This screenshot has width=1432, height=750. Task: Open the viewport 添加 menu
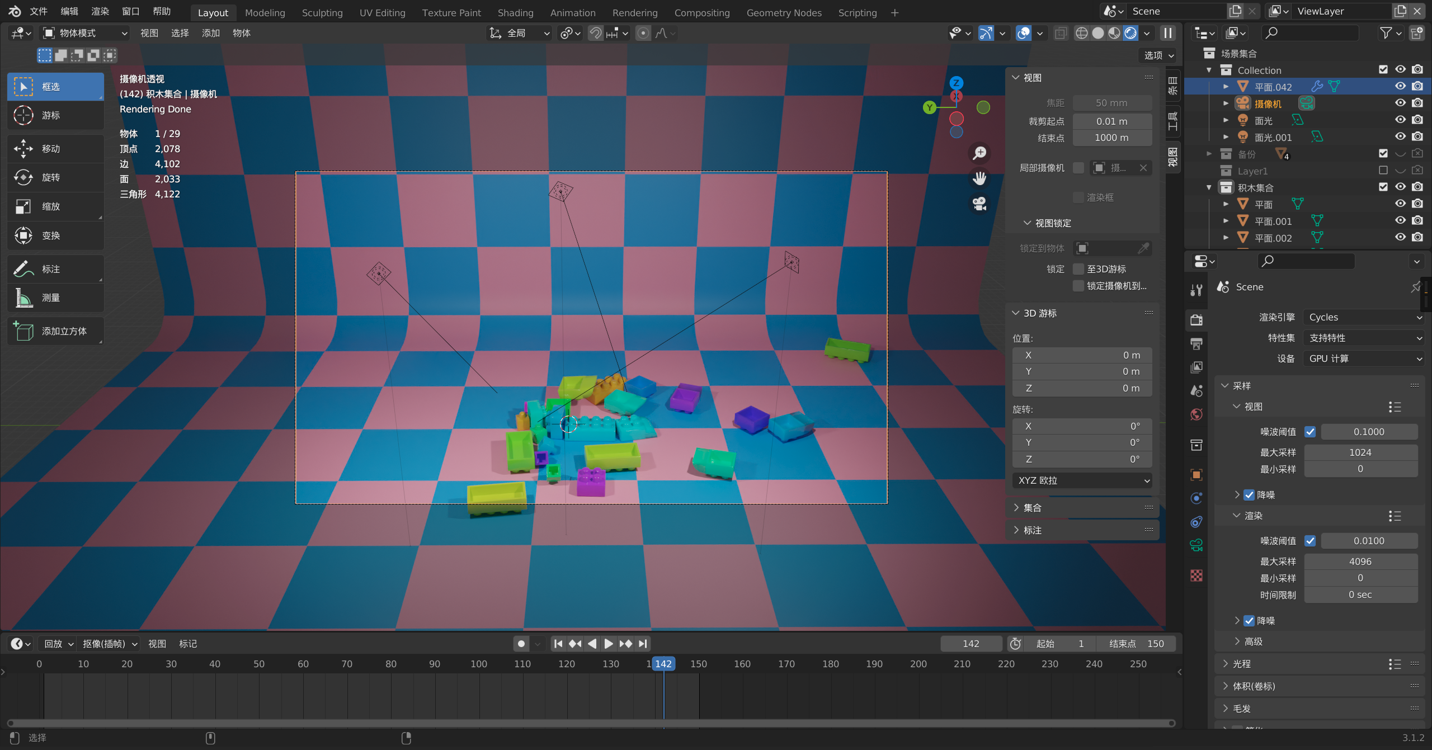point(211,33)
